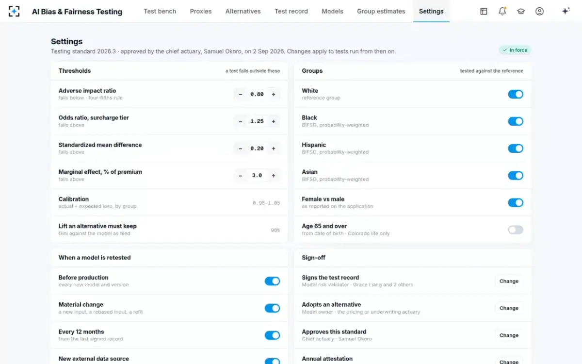Click the 98% lift value
582x364 pixels.
point(275,230)
